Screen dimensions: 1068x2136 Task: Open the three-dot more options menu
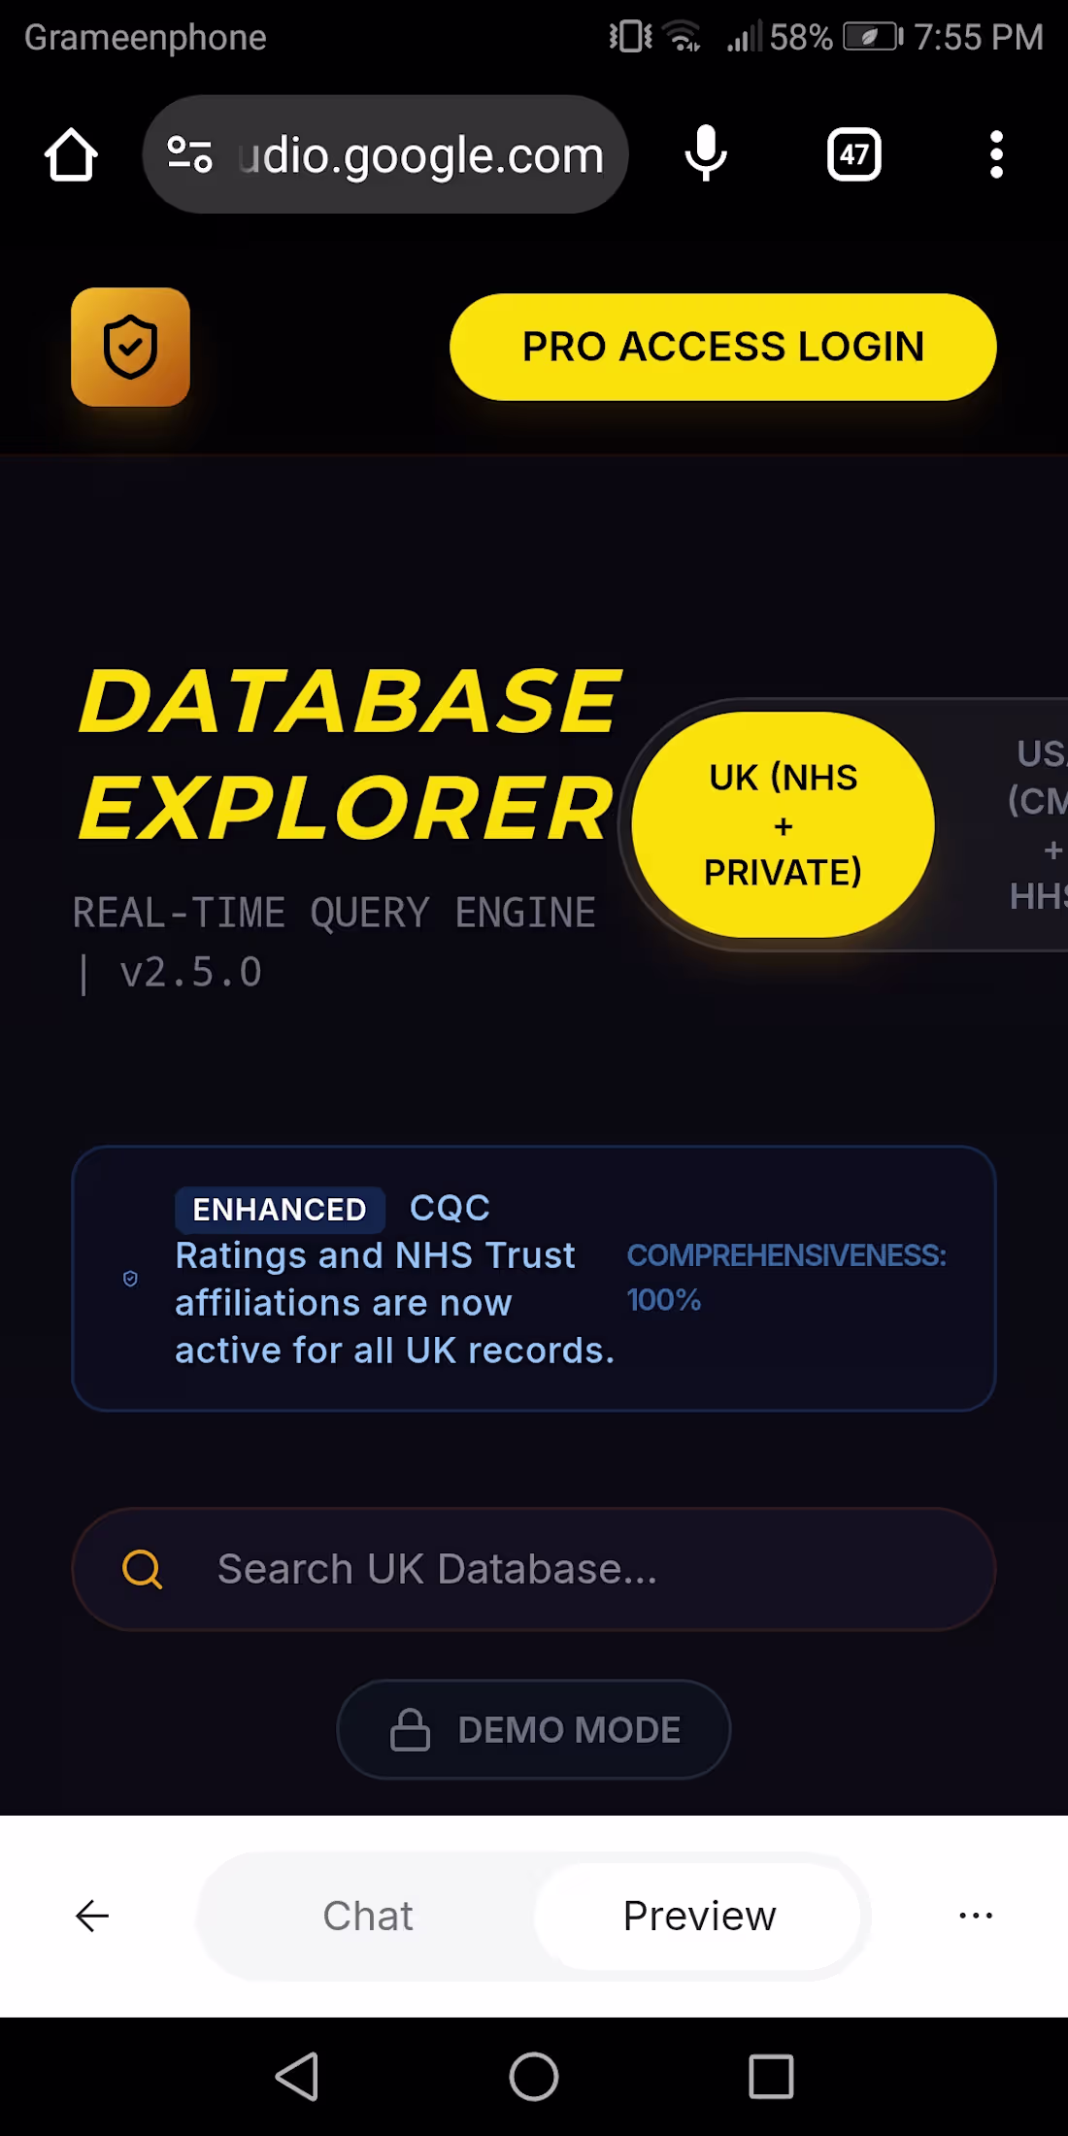coord(976,1916)
